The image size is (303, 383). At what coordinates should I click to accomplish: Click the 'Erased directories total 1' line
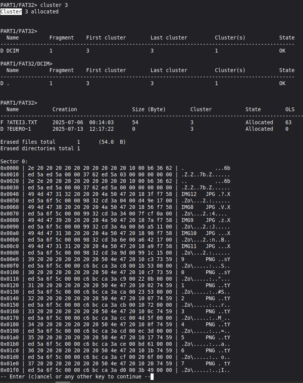(40, 148)
